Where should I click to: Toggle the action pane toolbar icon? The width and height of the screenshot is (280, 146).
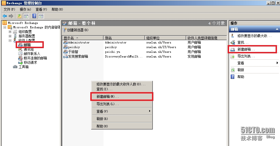[41, 16]
